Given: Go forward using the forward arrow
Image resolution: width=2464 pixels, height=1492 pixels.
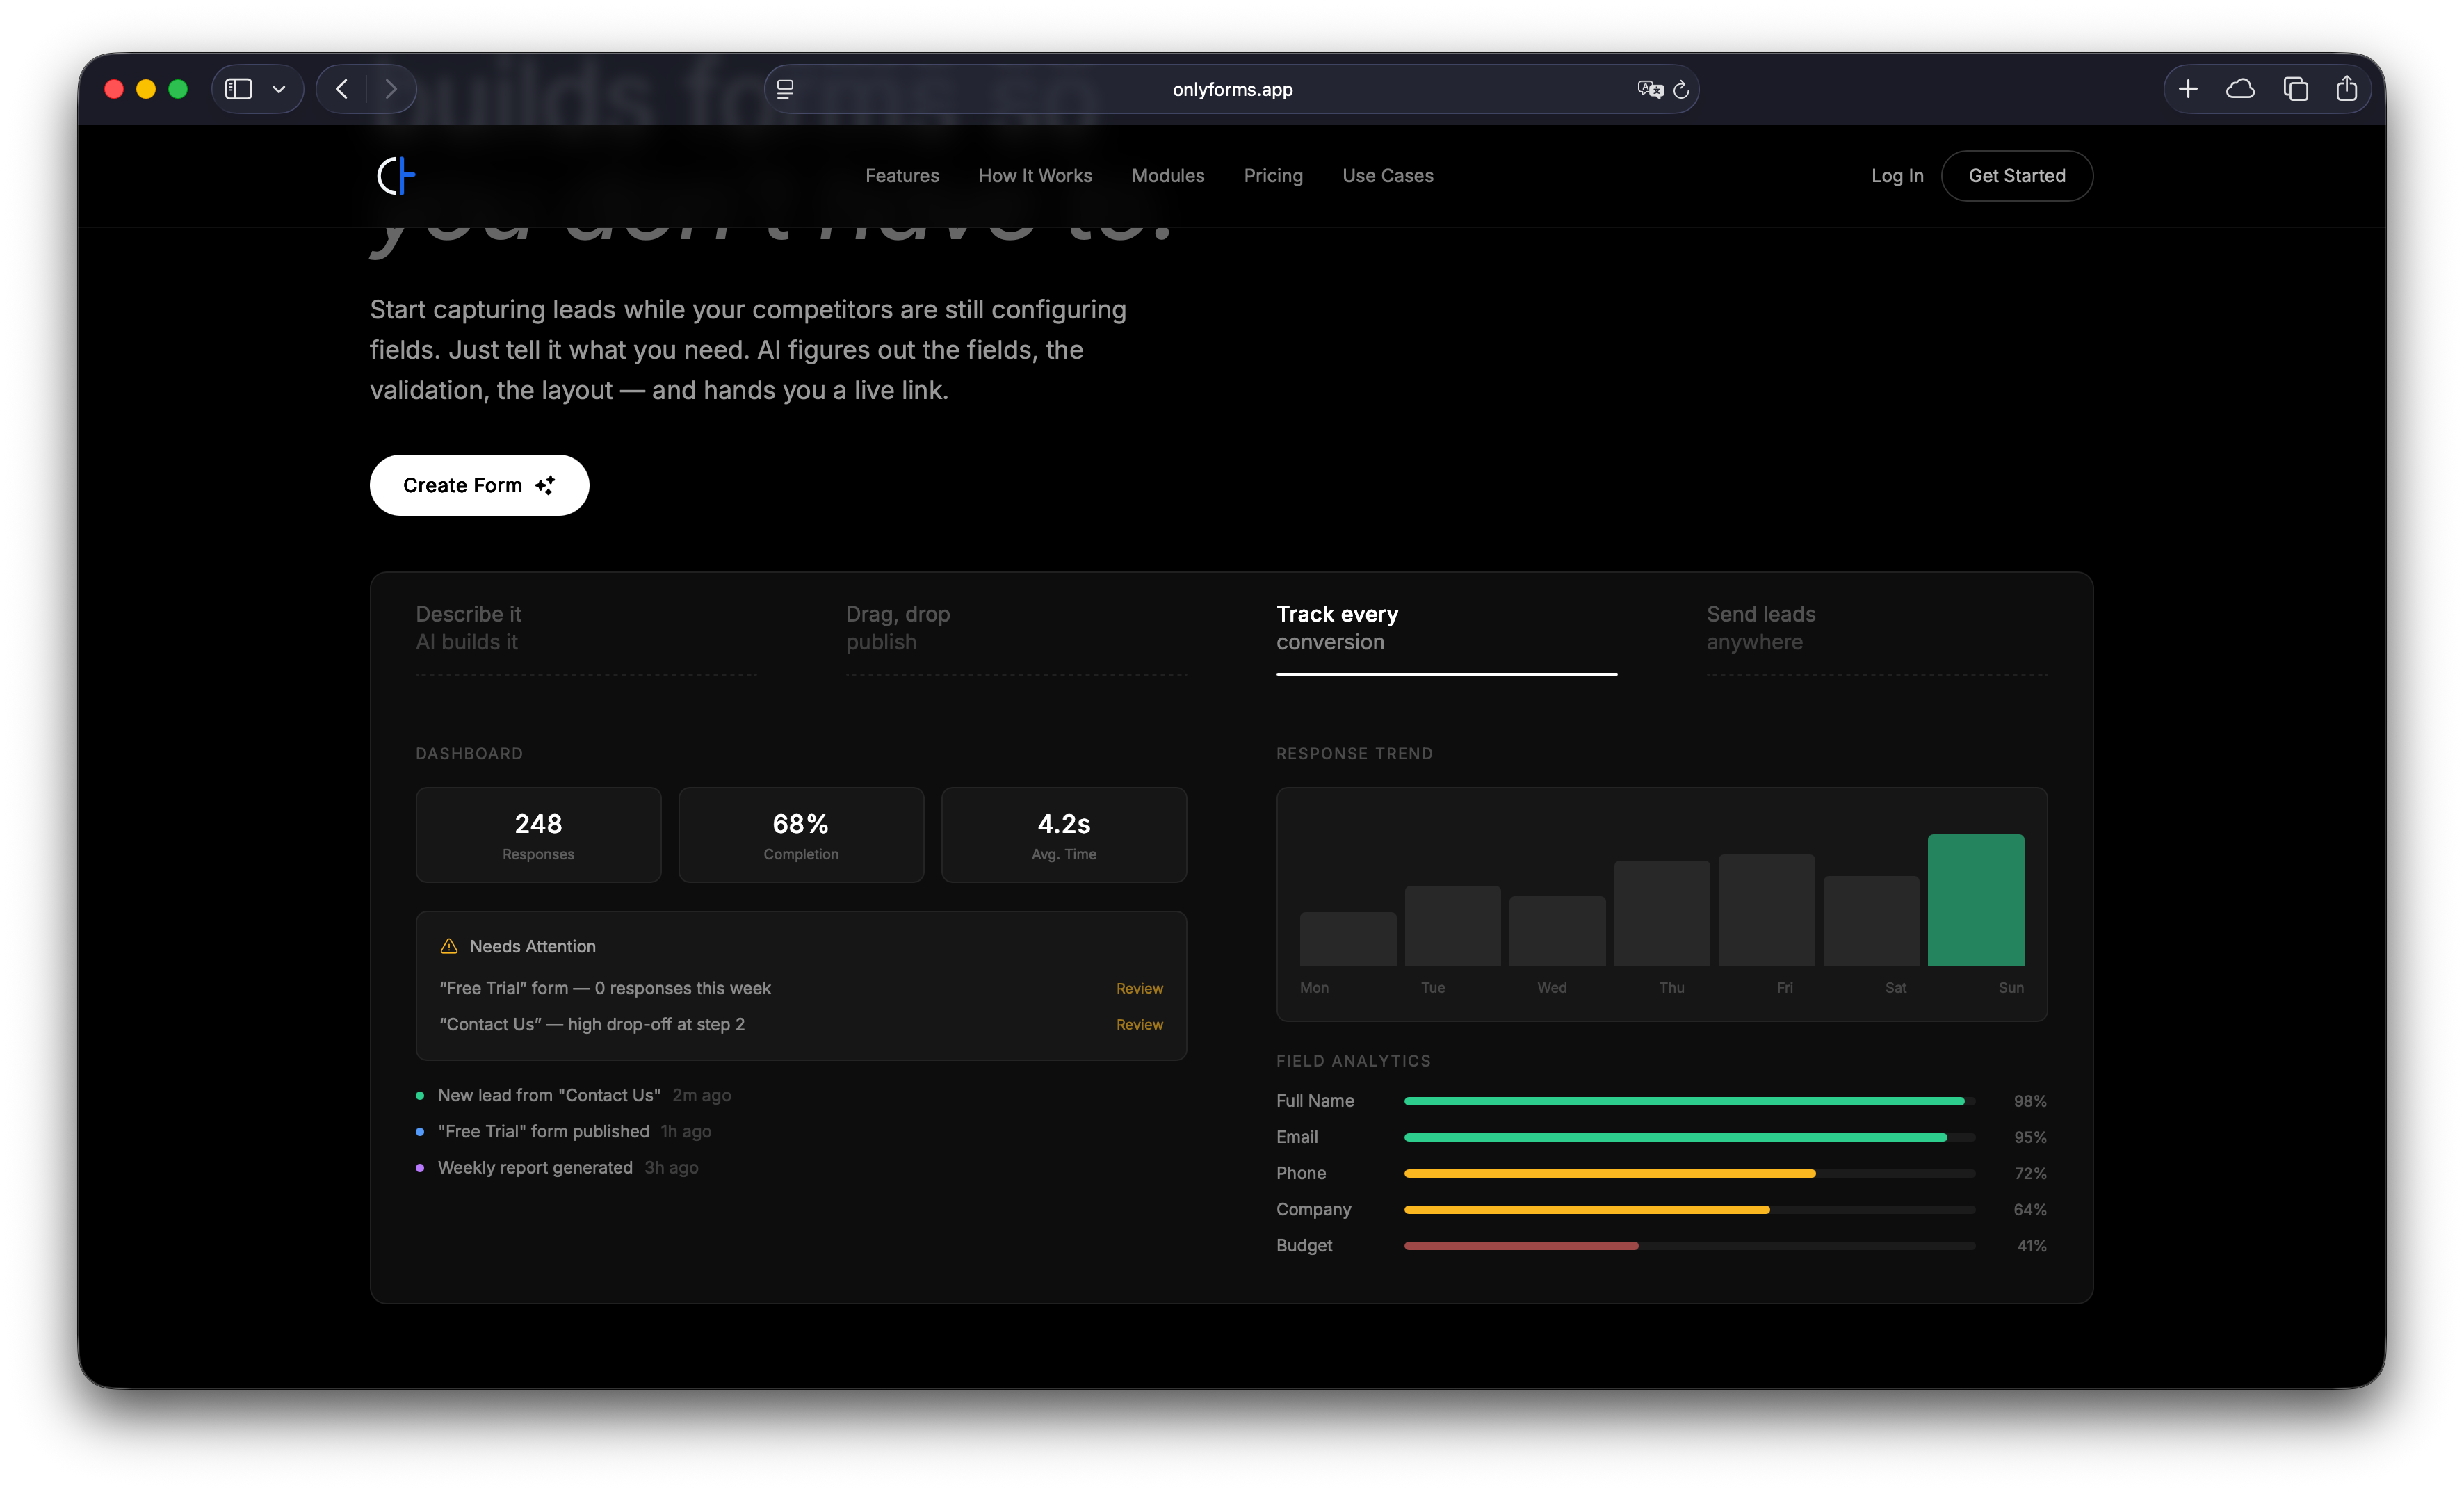Looking at the screenshot, I should [391, 89].
